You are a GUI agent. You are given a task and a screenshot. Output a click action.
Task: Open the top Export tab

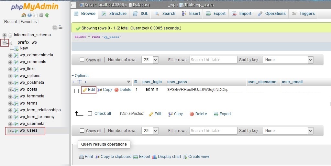tap(216, 14)
